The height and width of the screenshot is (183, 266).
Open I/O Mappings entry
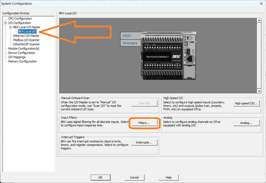pos(17,57)
